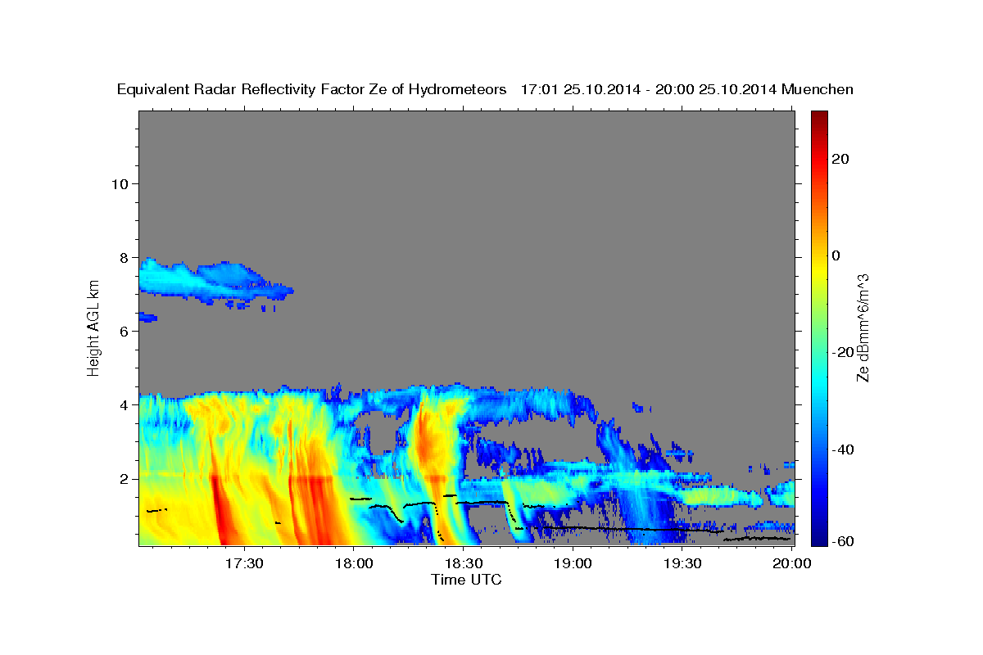Click the "19:30" time tick label
This screenshot has height=655, width=983.
point(682,564)
